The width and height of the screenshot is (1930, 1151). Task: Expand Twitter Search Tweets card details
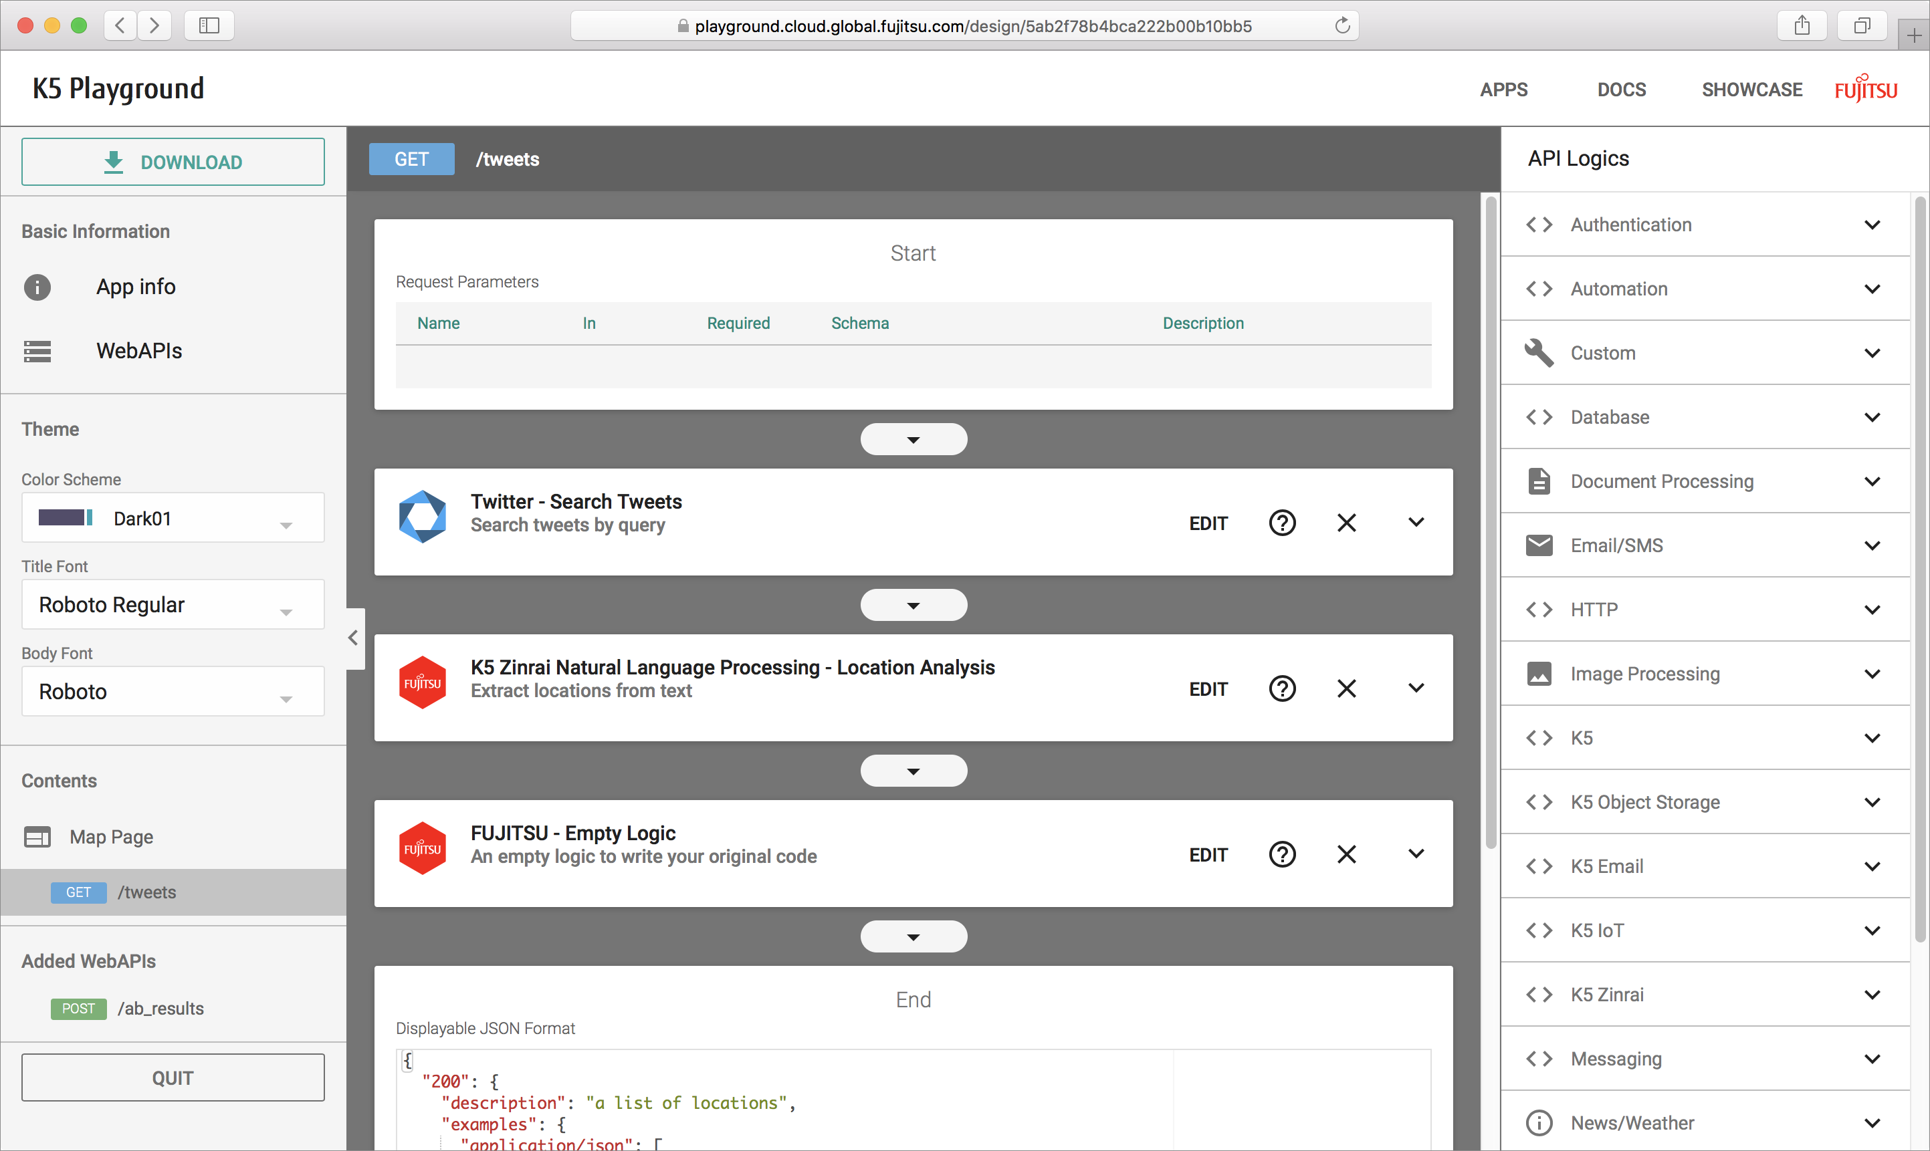pyautogui.click(x=1416, y=523)
